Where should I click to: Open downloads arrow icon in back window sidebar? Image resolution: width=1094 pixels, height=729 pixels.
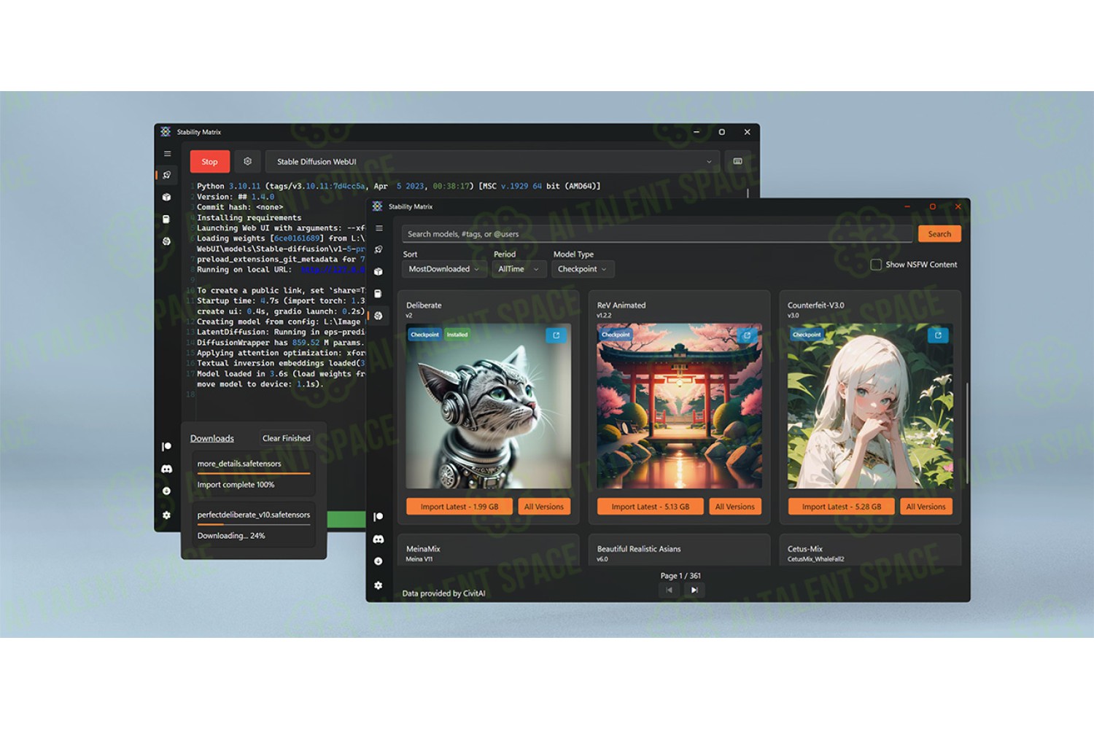pyautogui.click(x=167, y=491)
